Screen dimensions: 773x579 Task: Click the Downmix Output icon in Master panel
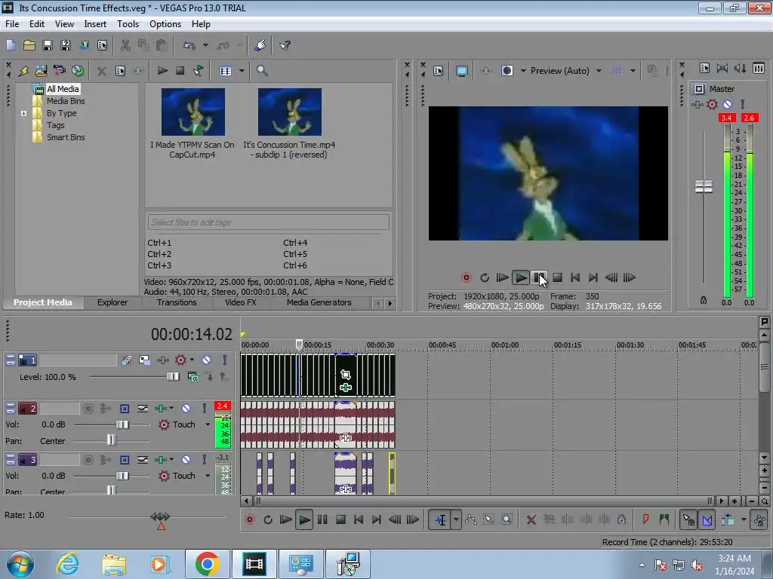[x=722, y=69]
